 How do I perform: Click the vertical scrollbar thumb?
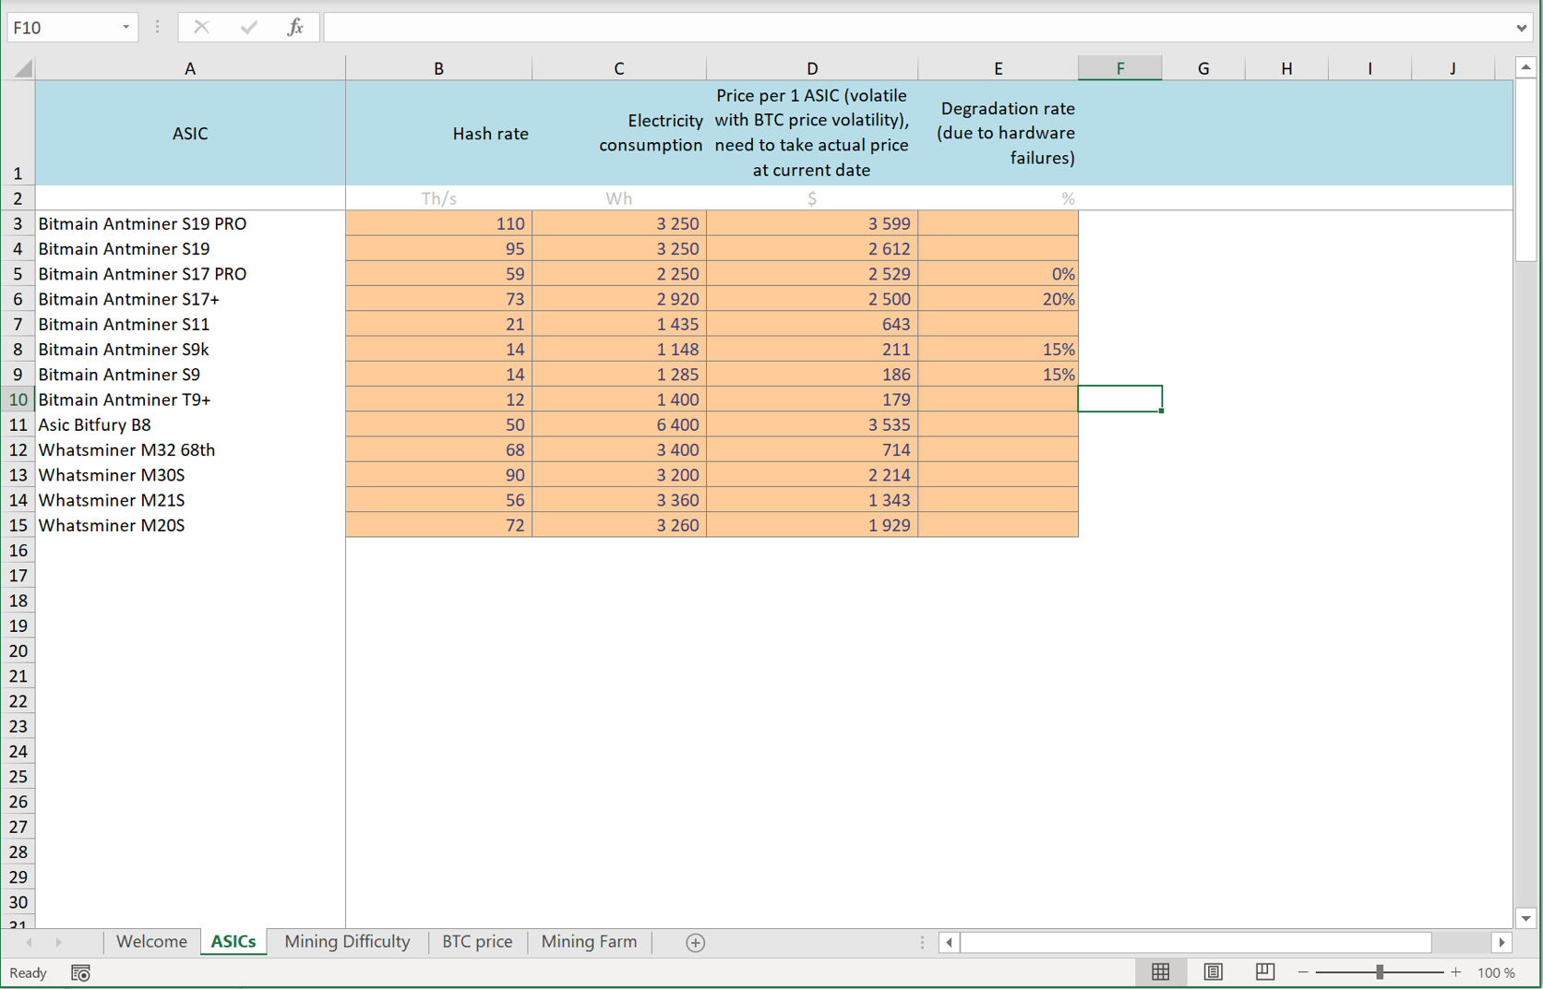pyautogui.click(x=1525, y=170)
